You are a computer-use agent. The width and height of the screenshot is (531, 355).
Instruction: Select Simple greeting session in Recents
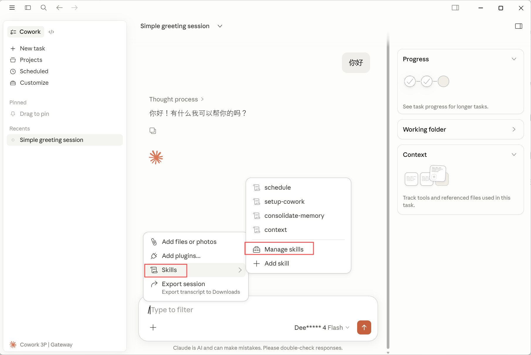pos(65,140)
